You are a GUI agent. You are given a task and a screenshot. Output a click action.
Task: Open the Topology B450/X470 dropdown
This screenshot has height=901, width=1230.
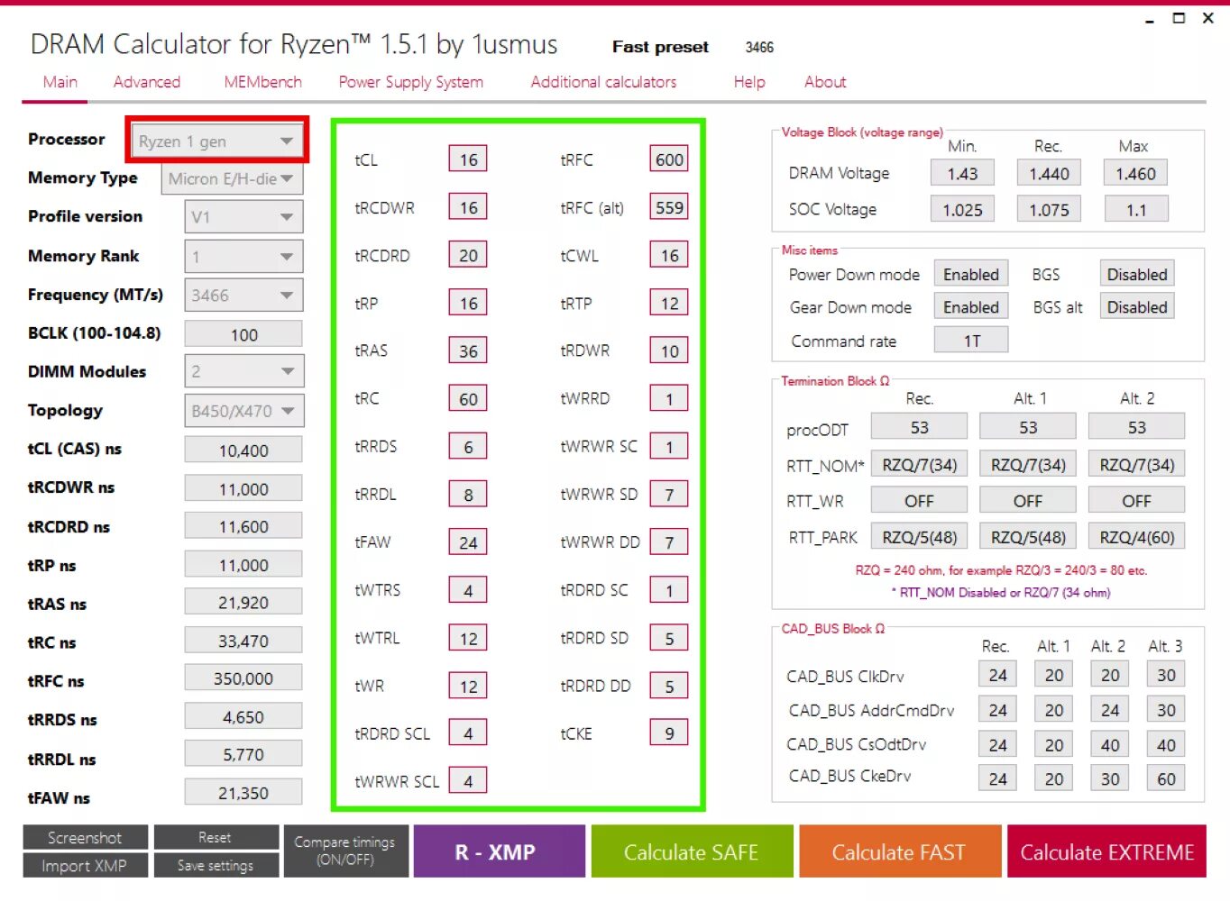coord(244,411)
